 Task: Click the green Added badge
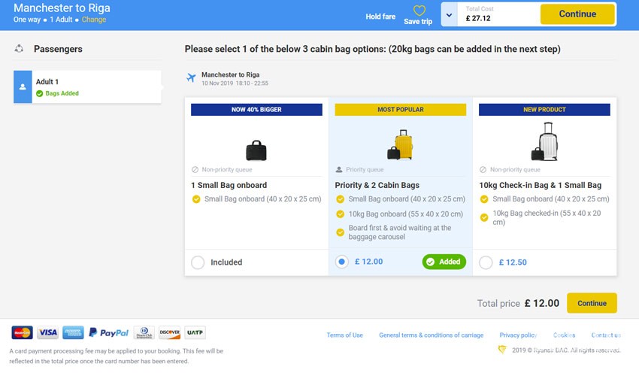(x=444, y=262)
